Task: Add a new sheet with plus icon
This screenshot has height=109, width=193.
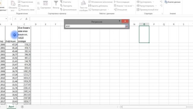Action: (x=22, y=107)
